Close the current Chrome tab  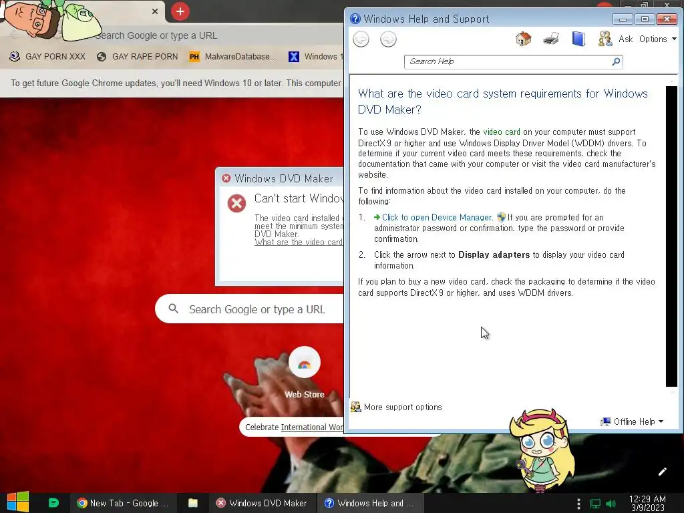click(x=155, y=11)
